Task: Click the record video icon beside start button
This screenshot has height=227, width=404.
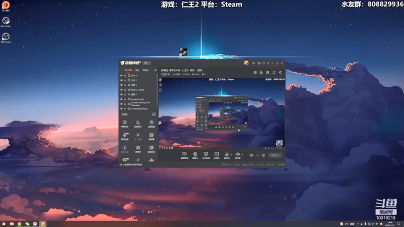Action: click(x=251, y=155)
